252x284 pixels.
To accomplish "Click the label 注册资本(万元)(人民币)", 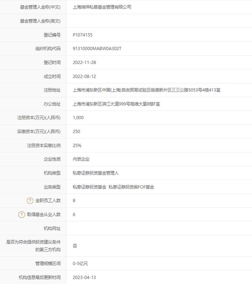I will [x=39, y=118].
